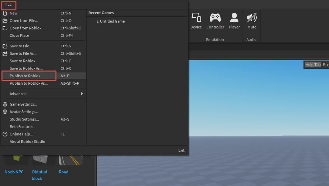
Task: Expand the Advanced submenu arrow
Action: coord(82,94)
